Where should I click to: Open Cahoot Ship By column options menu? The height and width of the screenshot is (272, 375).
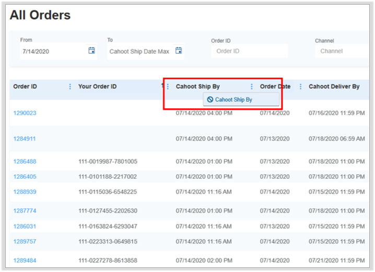pyautogui.click(x=252, y=86)
